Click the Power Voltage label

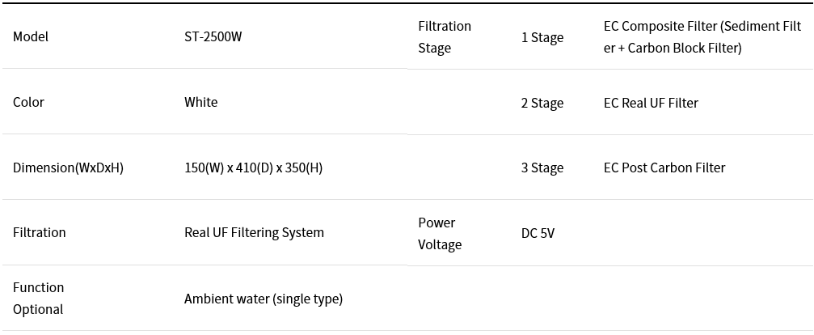click(x=440, y=233)
